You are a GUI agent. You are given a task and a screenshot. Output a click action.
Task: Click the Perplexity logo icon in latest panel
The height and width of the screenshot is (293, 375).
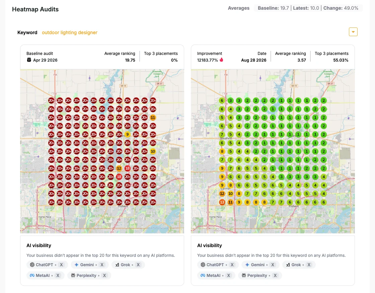point(244,275)
